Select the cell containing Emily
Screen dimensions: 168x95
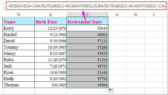(x=18, y=78)
